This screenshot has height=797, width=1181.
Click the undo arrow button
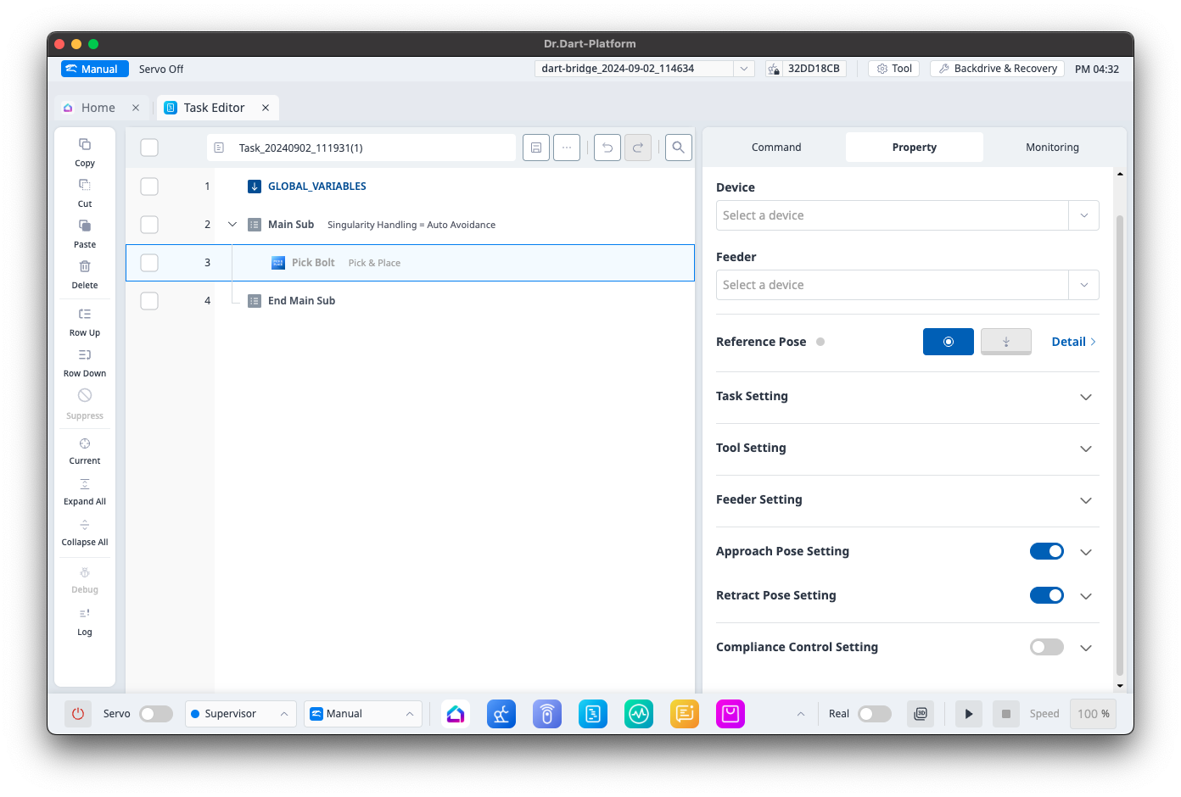click(607, 148)
